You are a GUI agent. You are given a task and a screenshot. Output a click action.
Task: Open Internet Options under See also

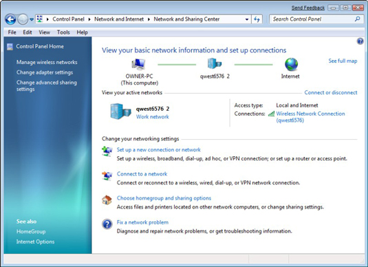click(x=35, y=242)
